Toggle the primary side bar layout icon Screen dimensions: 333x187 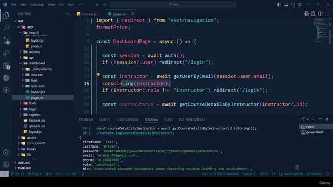279,5
